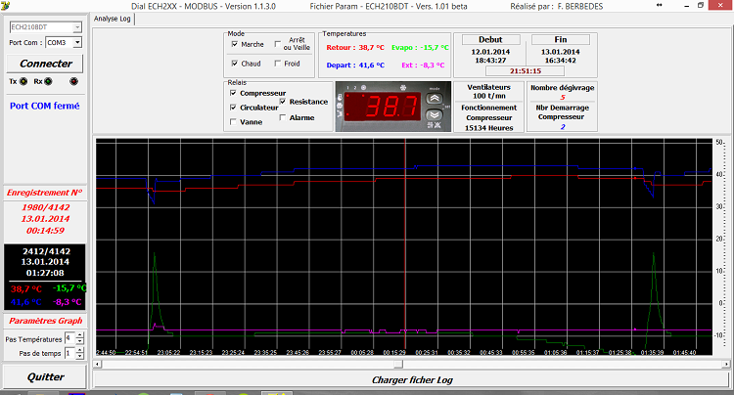Viewport: 734px width, 395px height.
Task: Toggle the Compresseur relay checkbox
Action: [233, 93]
